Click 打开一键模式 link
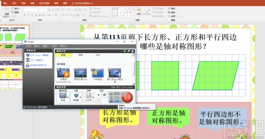Screen dimensions: 265x139 pos(36,60)
